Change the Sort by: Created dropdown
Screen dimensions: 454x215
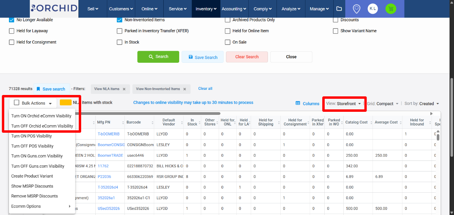click(x=422, y=104)
